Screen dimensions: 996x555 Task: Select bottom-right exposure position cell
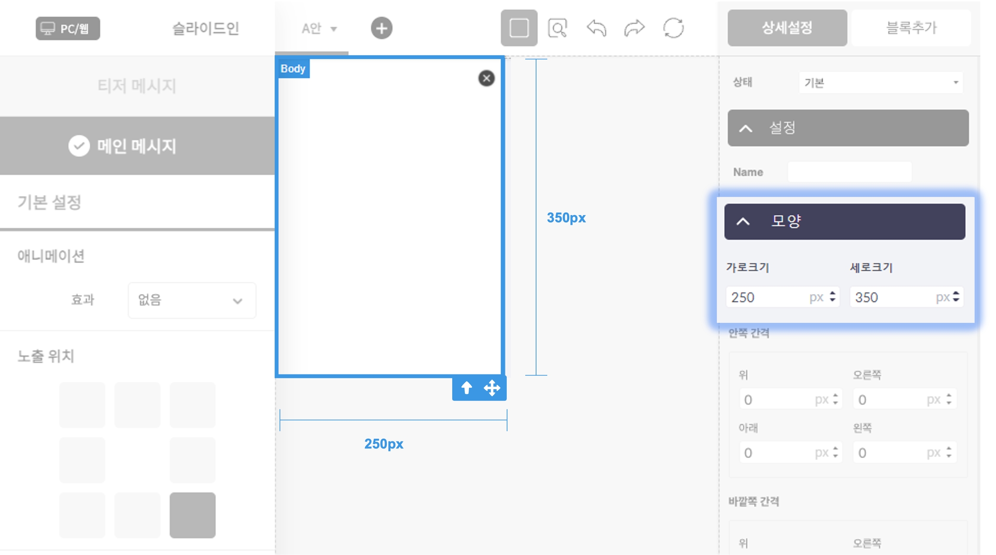pyautogui.click(x=192, y=515)
